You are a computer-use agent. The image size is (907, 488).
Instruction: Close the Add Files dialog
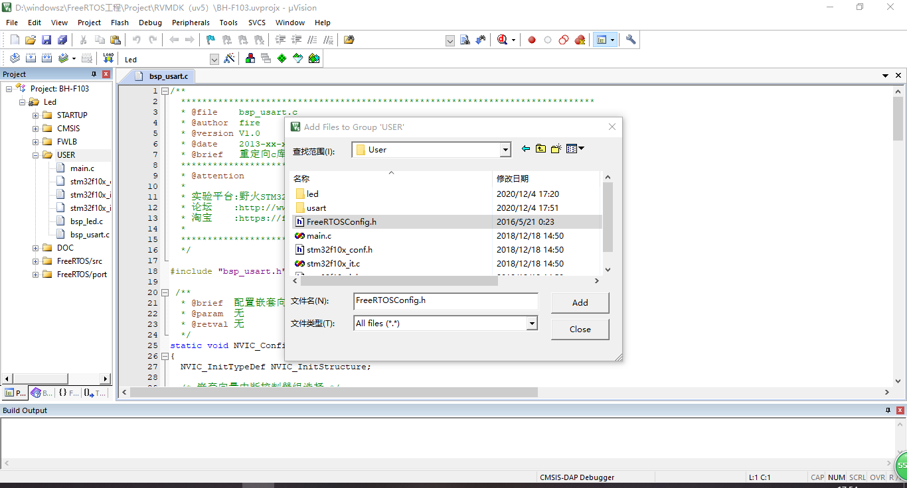pyautogui.click(x=579, y=329)
